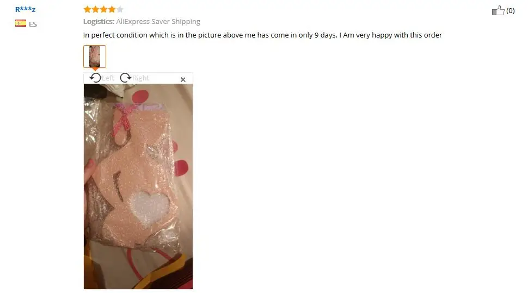Rotate the review photo counterclockwise with the Left arrow icon
The height and width of the screenshot is (293, 528).
click(95, 78)
